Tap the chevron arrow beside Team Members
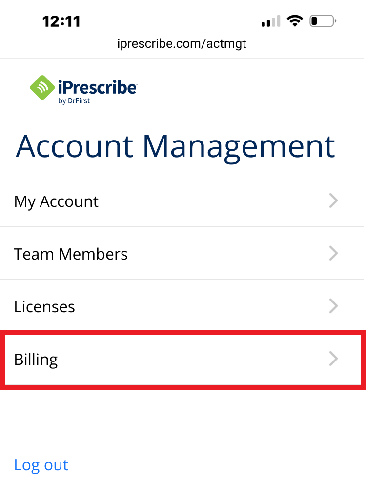Image resolution: width=366 pixels, height=502 pixels. 333,254
